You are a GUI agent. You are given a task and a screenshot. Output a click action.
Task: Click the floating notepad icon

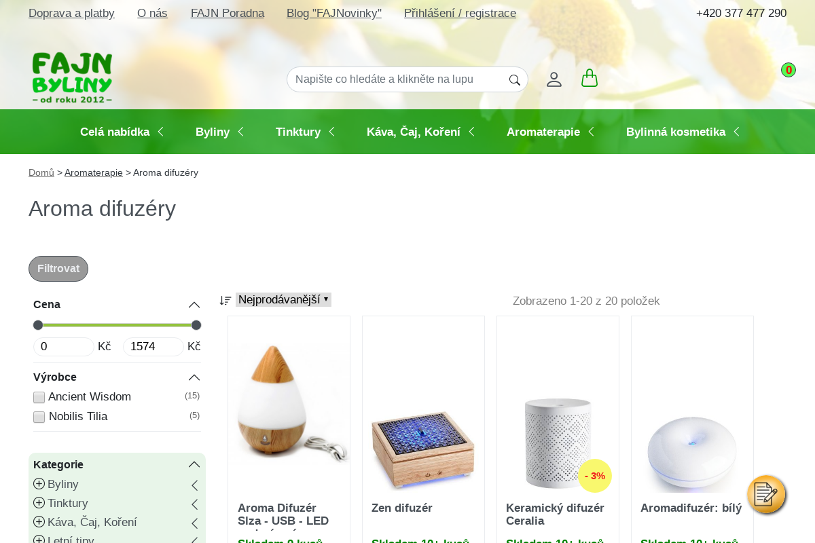pyautogui.click(x=767, y=494)
